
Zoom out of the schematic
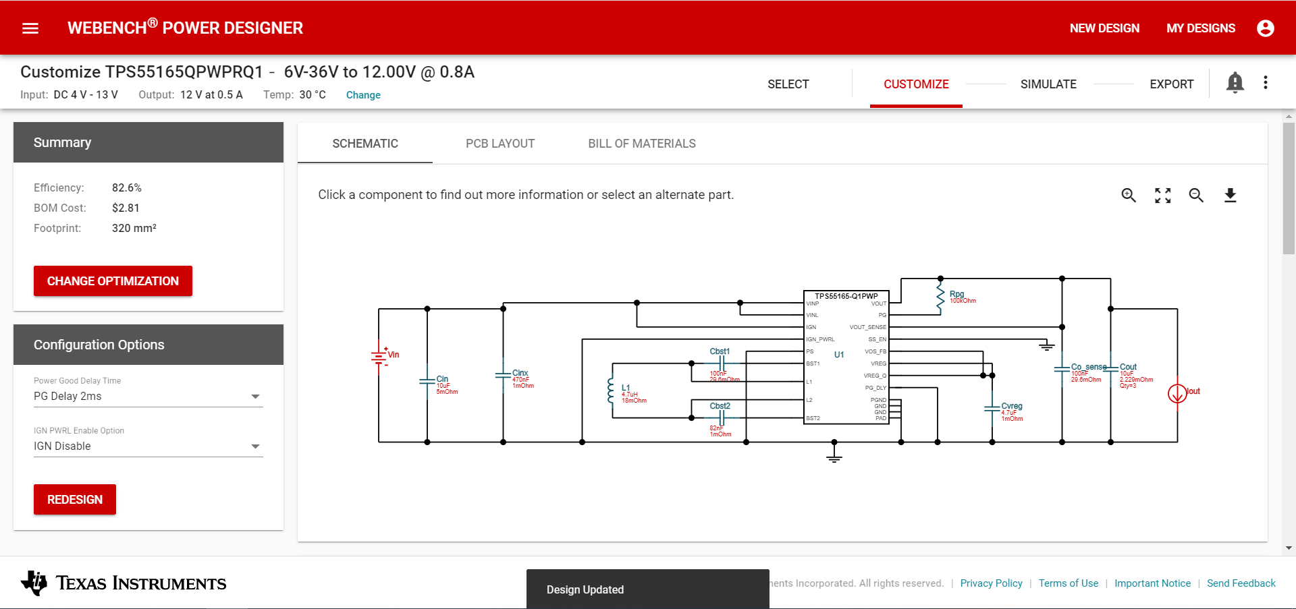coord(1196,196)
